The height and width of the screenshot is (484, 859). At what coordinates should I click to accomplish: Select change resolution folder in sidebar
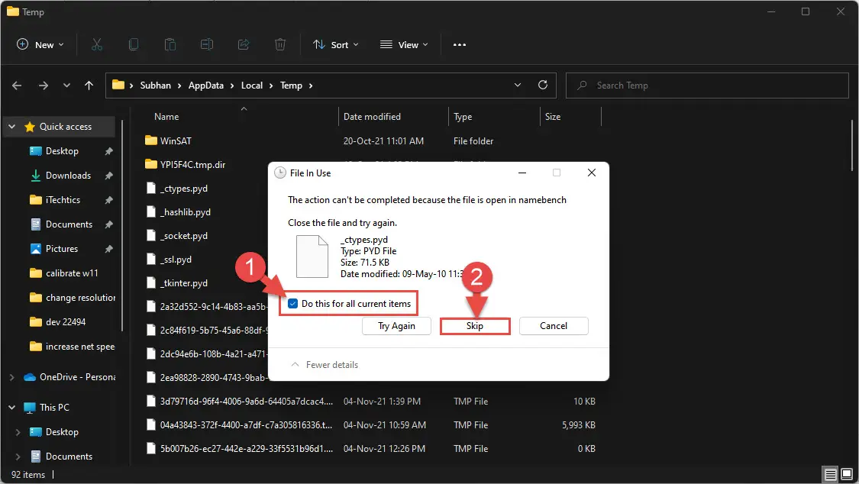(x=80, y=298)
